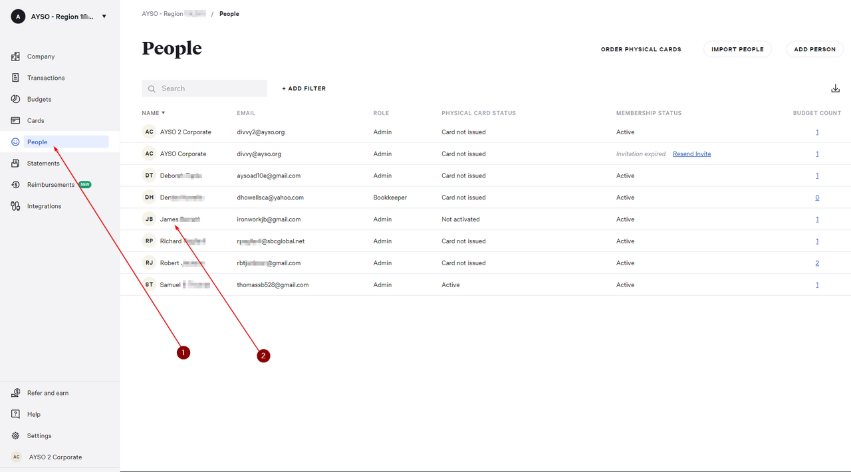Click the Settings gear icon

15,435
